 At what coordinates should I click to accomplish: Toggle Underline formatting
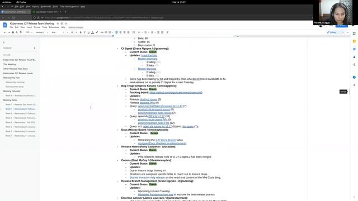88,32
